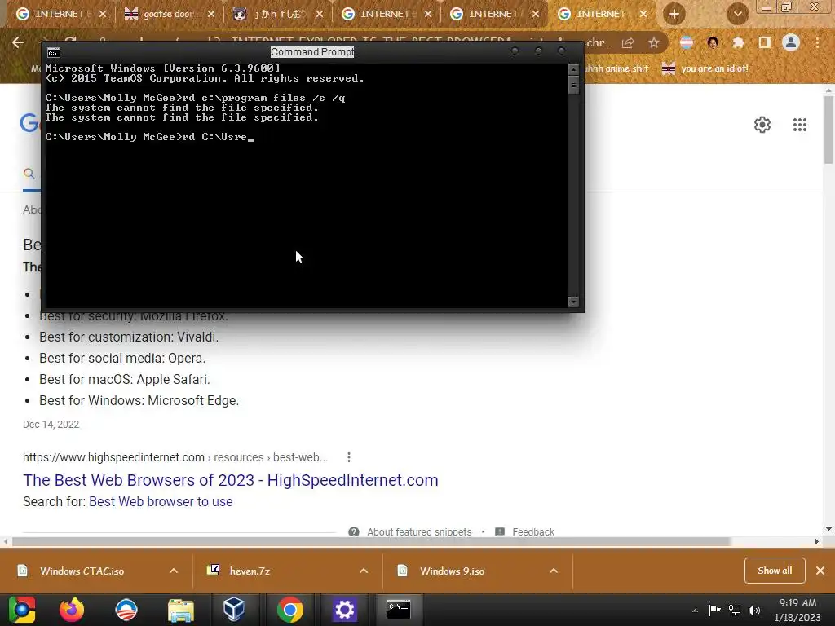This screenshot has width=835, height=626.
Task: Switch to the first INTERNET tab
Action: point(59,14)
